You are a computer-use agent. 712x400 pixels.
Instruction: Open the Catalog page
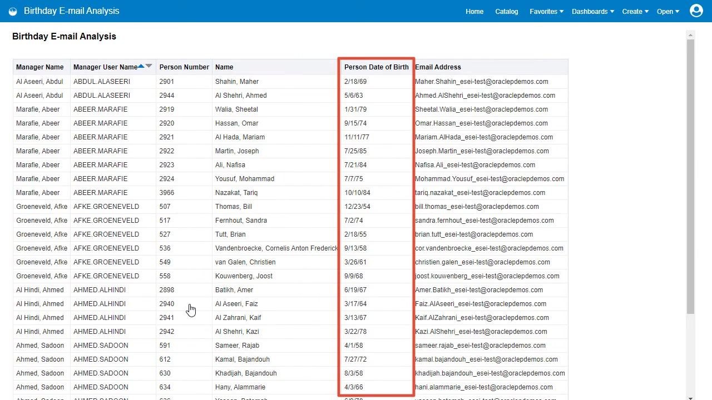507,11
